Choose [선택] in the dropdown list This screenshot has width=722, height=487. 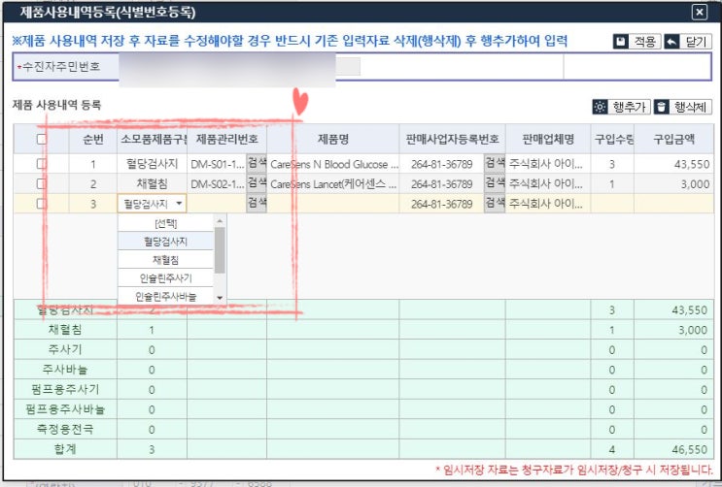[166, 223]
